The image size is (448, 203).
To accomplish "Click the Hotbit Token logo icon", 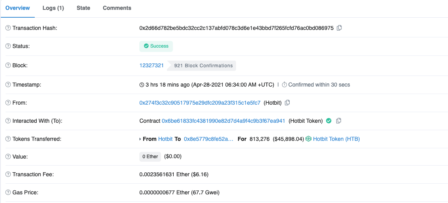I will [x=308, y=139].
